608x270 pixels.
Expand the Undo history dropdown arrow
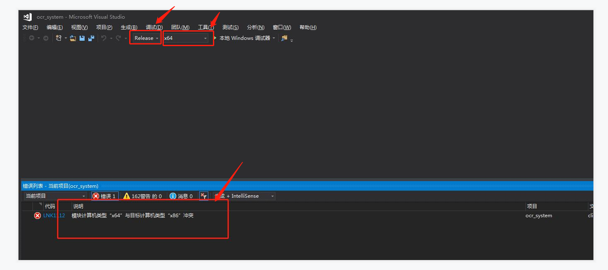111,38
